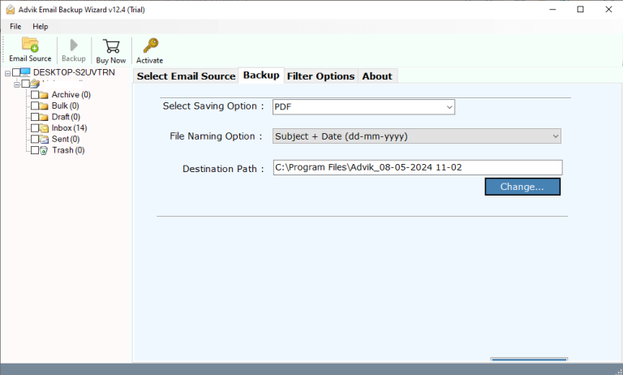The height and width of the screenshot is (375, 623).
Task: Click the Destination Path text field
Action: tap(417, 167)
